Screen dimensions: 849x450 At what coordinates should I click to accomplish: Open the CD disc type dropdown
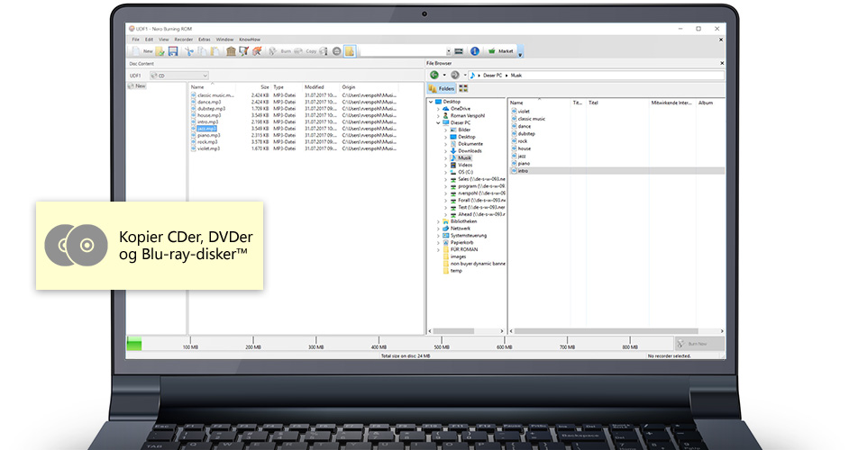coord(205,76)
